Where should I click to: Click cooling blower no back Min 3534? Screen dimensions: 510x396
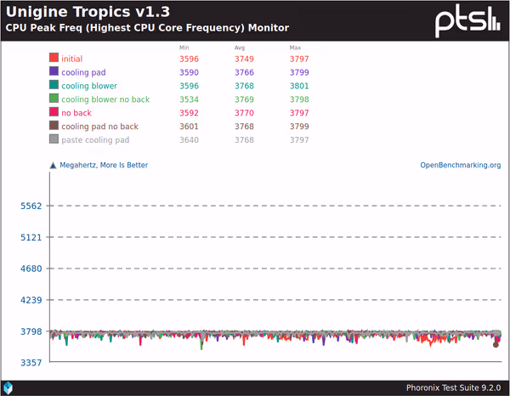(189, 99)
